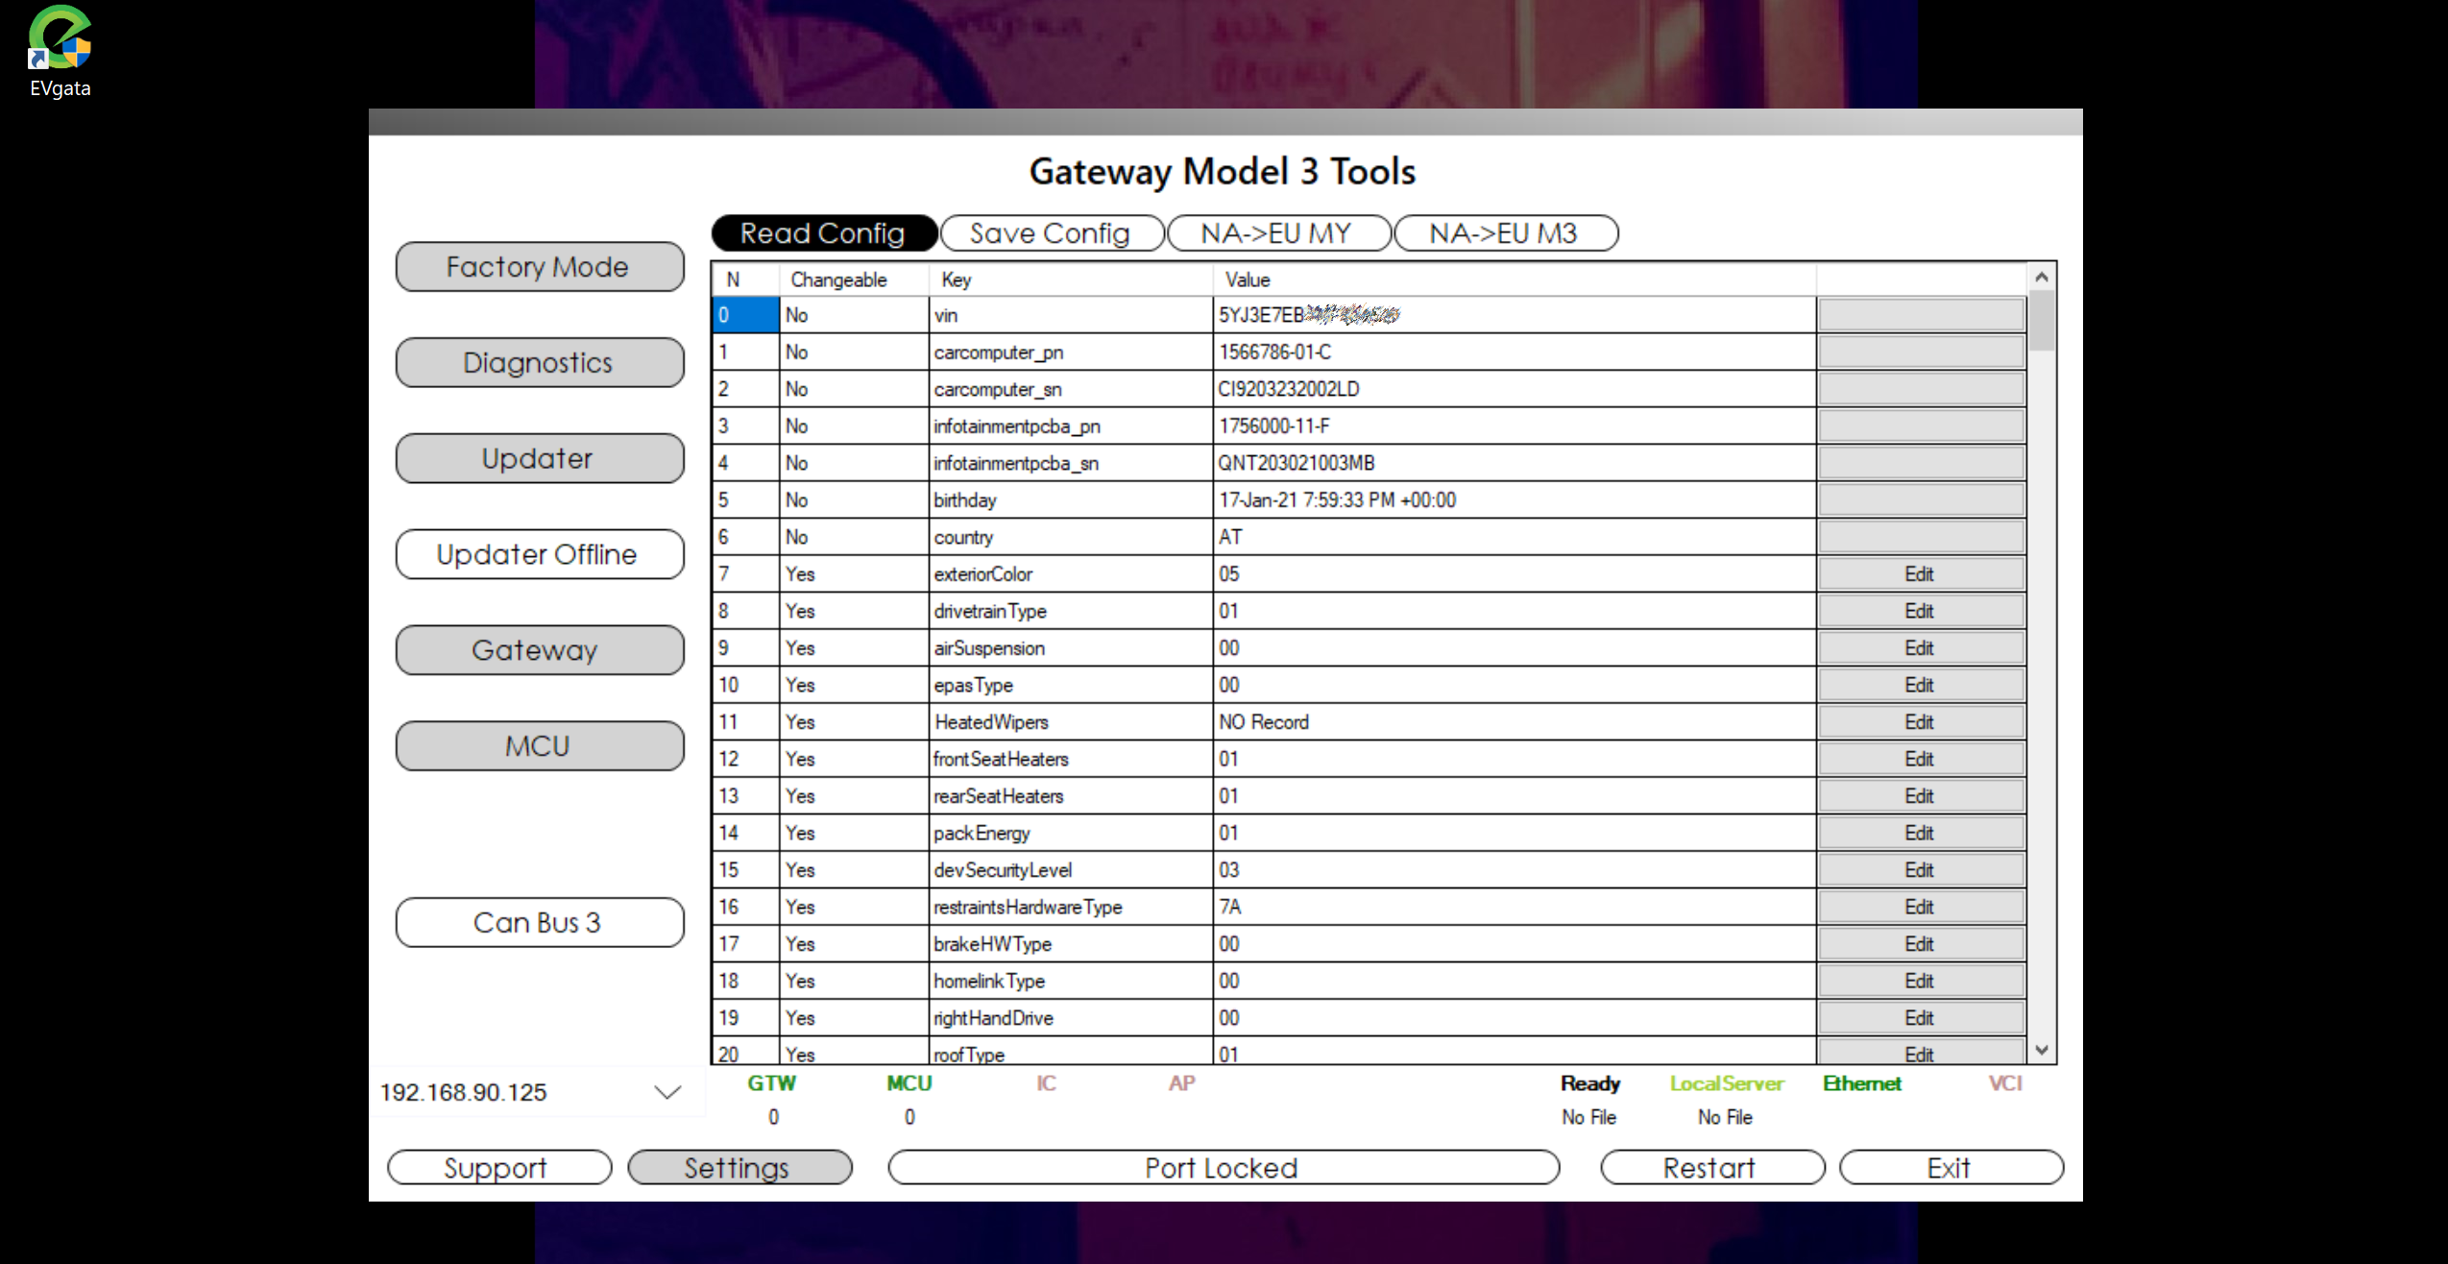Edit the devSecurityLevel value

point(1920,870)
